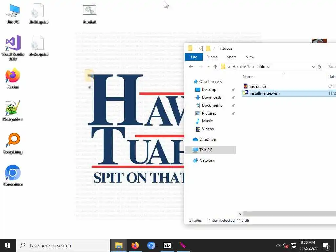
Task: Select the desktop.ini file beside This PC
Action: tap(38, 13)
